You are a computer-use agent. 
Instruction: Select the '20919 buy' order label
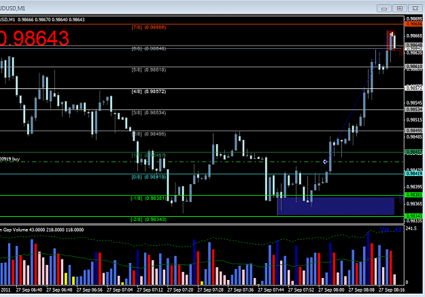click(x=10, y=159)
